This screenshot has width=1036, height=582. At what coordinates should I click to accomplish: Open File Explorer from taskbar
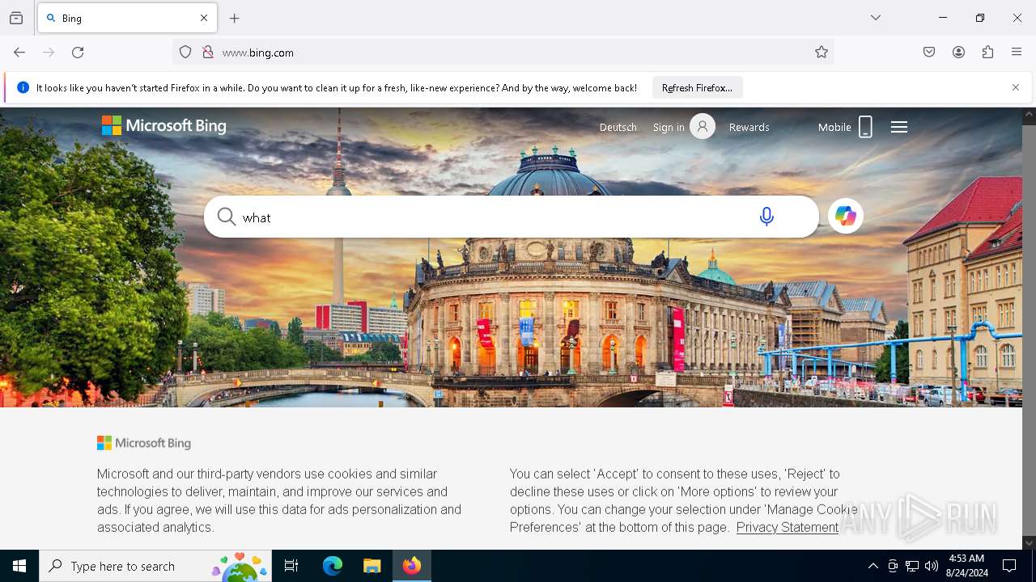[x=372, y=566]
